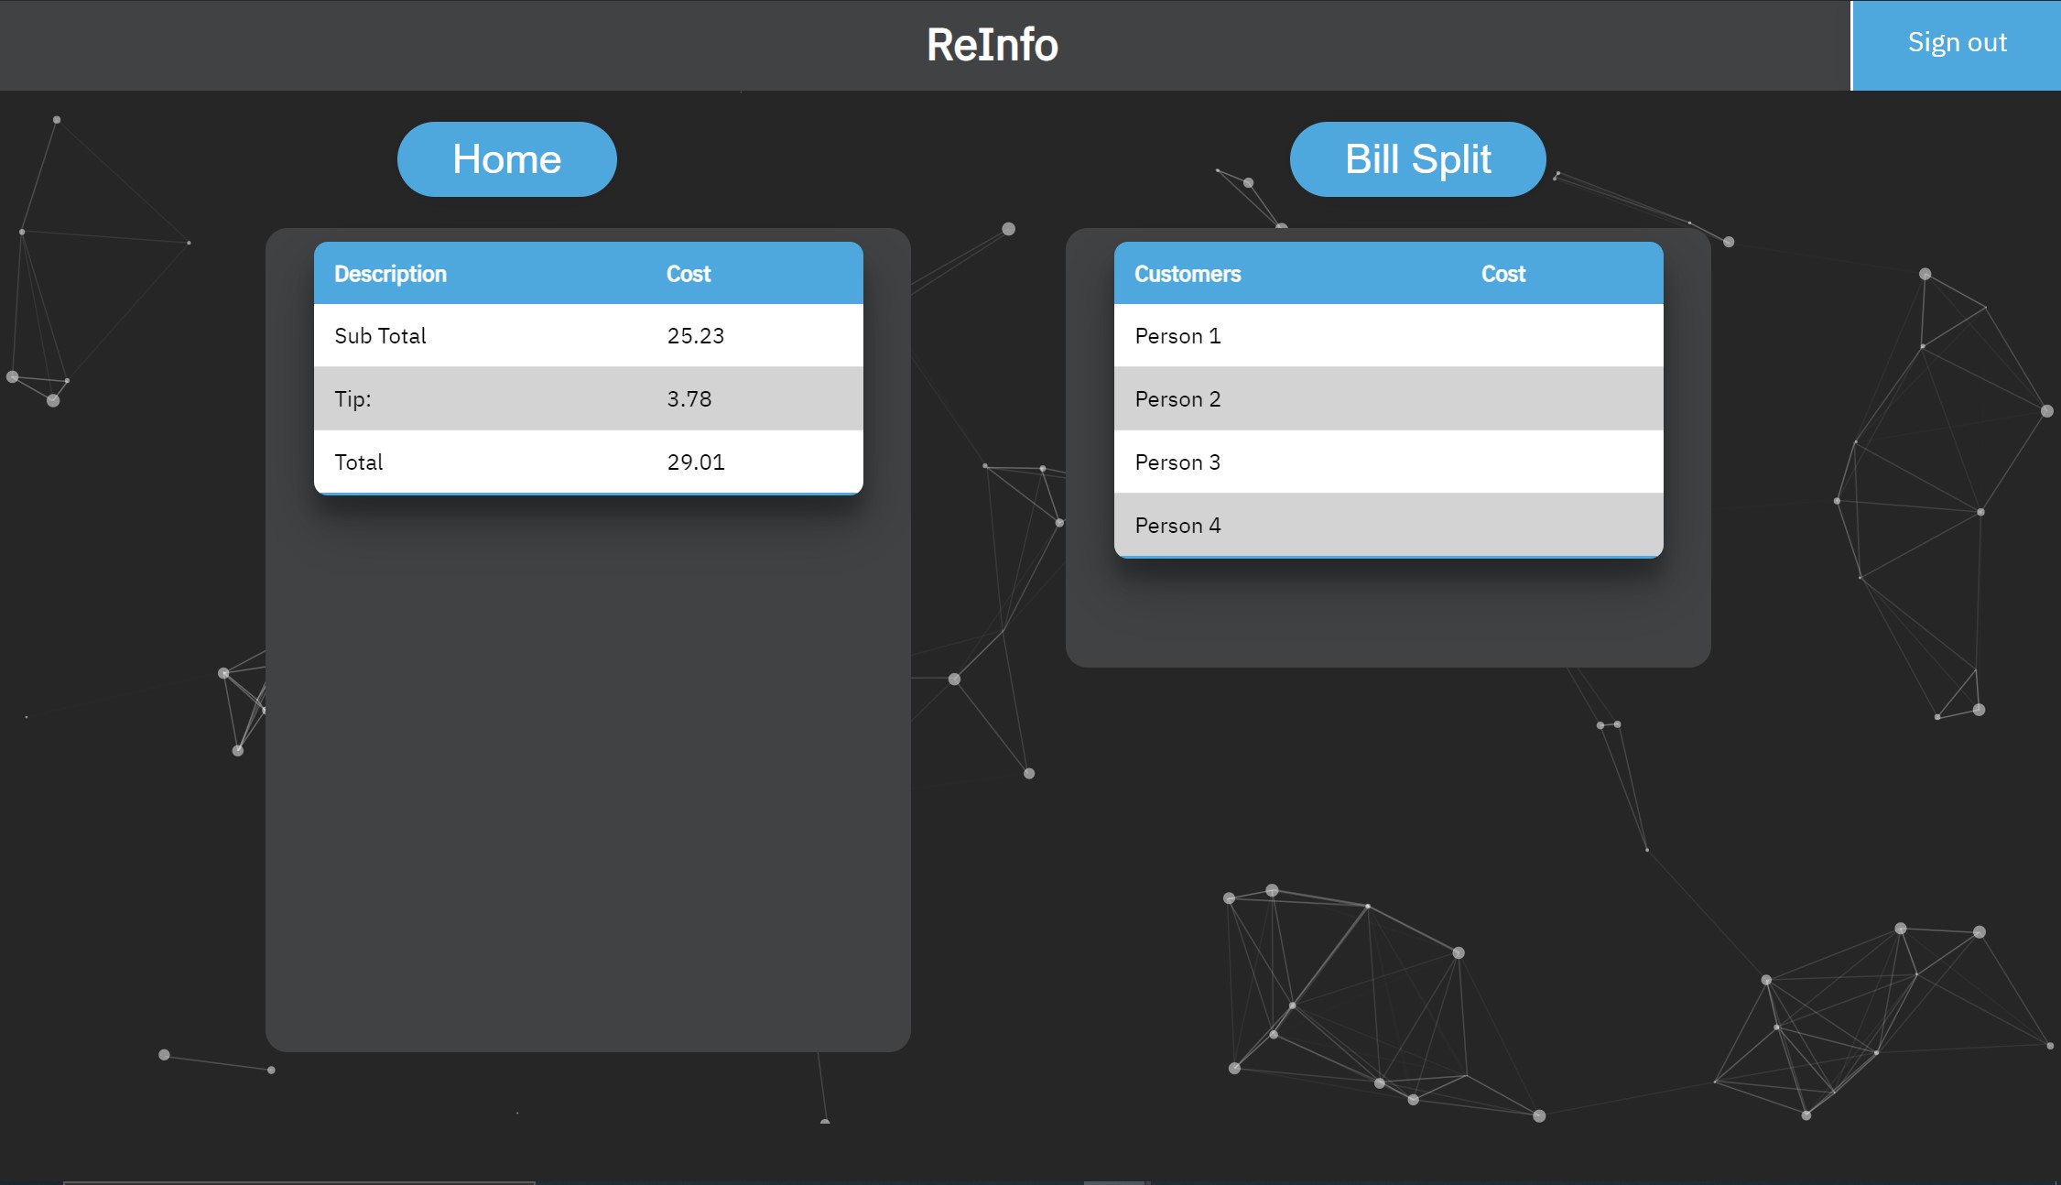Image resolution: width=2061 pixels, height=1185 pixels.
Task: Select the Person 2 row
Action: point(1177,399)
